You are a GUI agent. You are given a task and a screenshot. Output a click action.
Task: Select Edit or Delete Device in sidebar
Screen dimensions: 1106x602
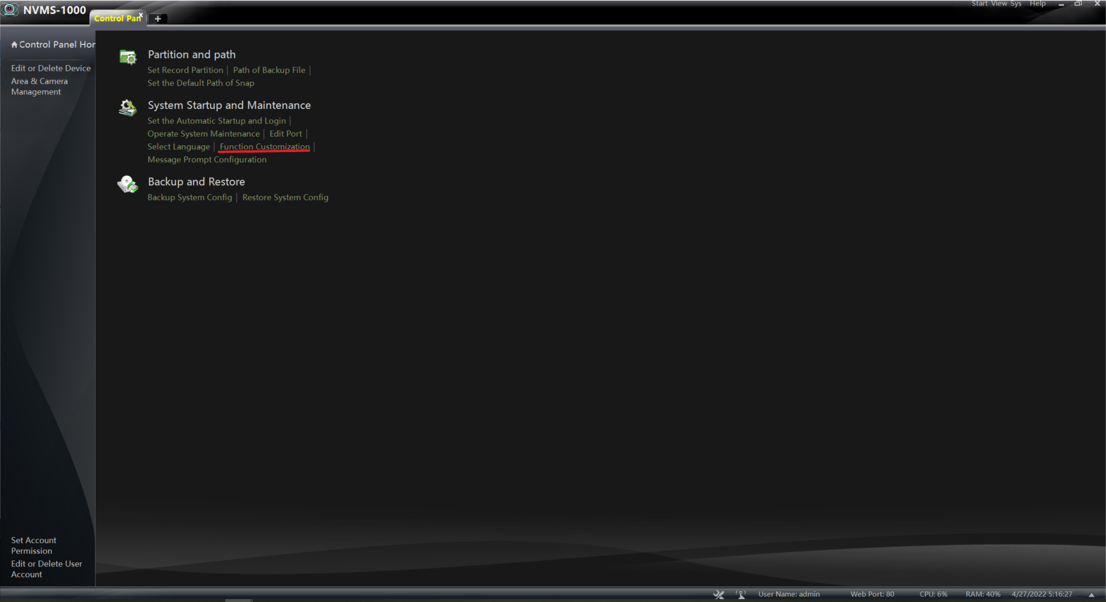51,69
